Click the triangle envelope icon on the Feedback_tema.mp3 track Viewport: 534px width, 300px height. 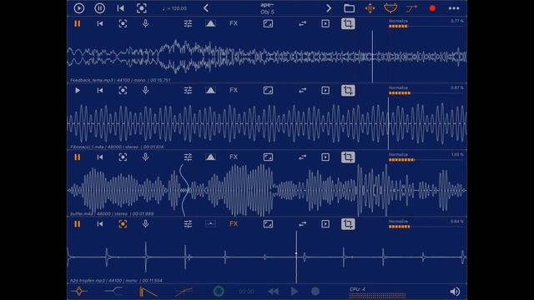pos(210,23)
